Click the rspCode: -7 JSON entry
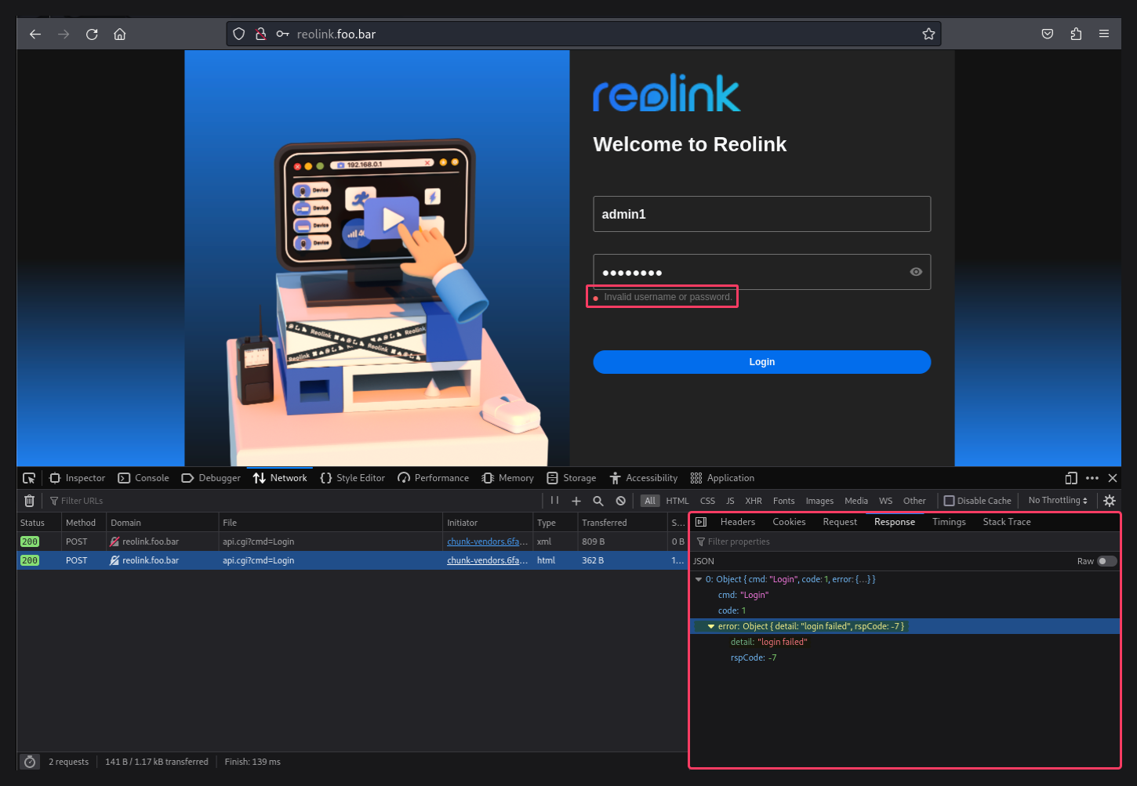Screen dimensions: 1137x786 click(754, 657)
